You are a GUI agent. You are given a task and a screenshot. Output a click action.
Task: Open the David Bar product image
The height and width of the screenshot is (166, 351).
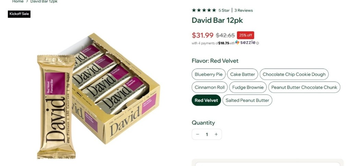(98, 96)
